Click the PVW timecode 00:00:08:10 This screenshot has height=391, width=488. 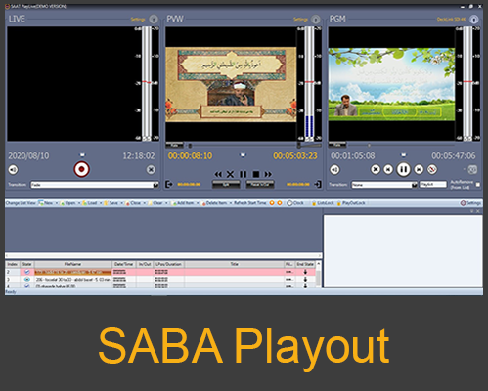pyautogui.click(x=190, y=156)
